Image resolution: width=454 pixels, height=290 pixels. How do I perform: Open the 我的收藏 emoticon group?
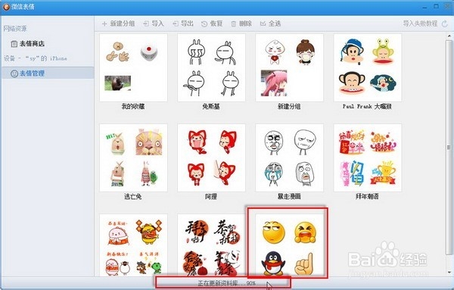point(133,67)
